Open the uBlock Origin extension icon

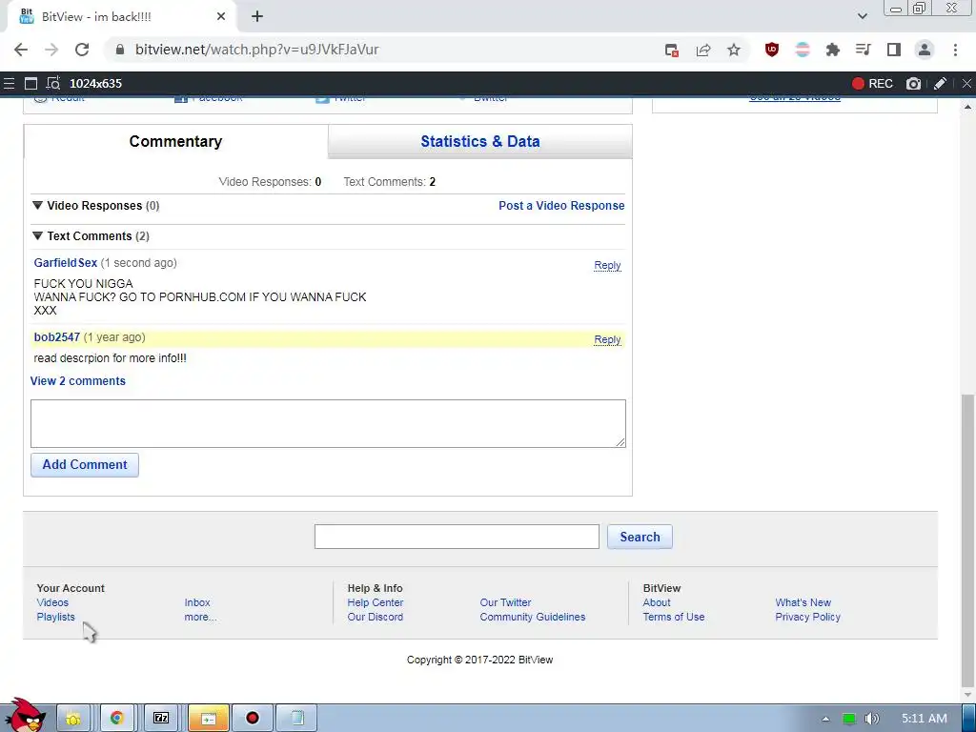[772, 50]
